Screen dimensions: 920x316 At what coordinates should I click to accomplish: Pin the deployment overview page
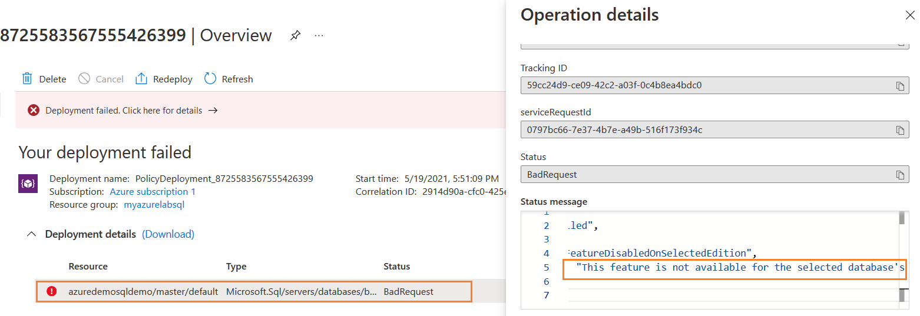click(295, 35)
